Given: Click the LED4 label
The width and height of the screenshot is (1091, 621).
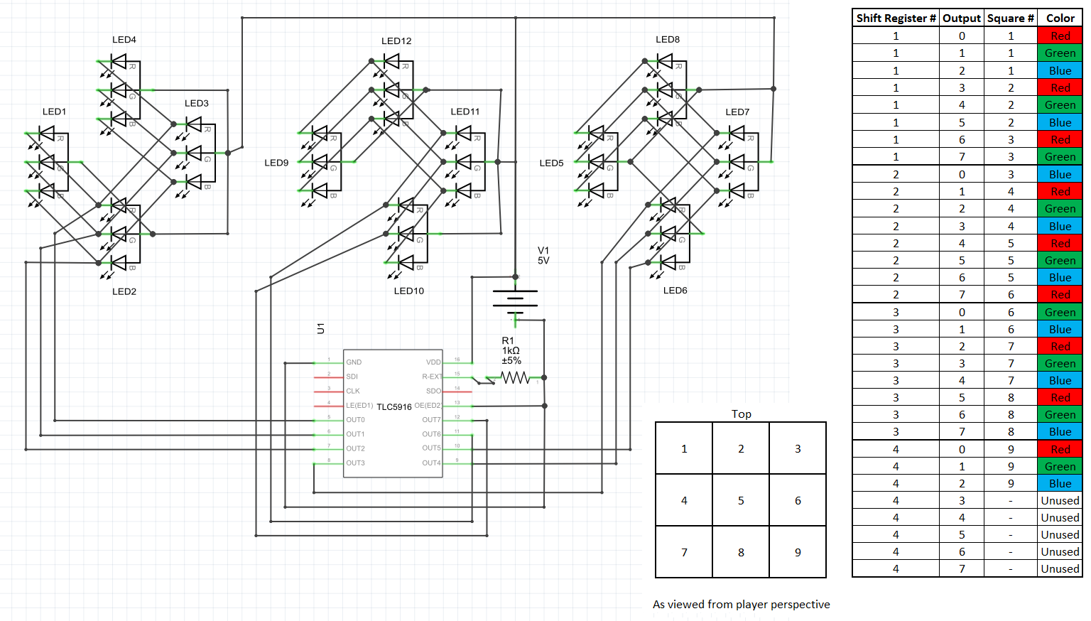Looking at the screenshot, I should coord(124,40).
